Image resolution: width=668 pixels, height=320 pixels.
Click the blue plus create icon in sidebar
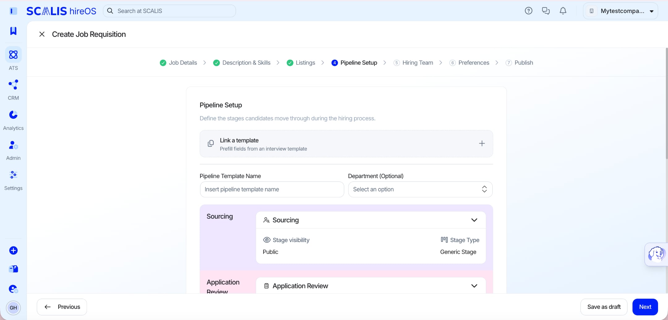[13, 250]
